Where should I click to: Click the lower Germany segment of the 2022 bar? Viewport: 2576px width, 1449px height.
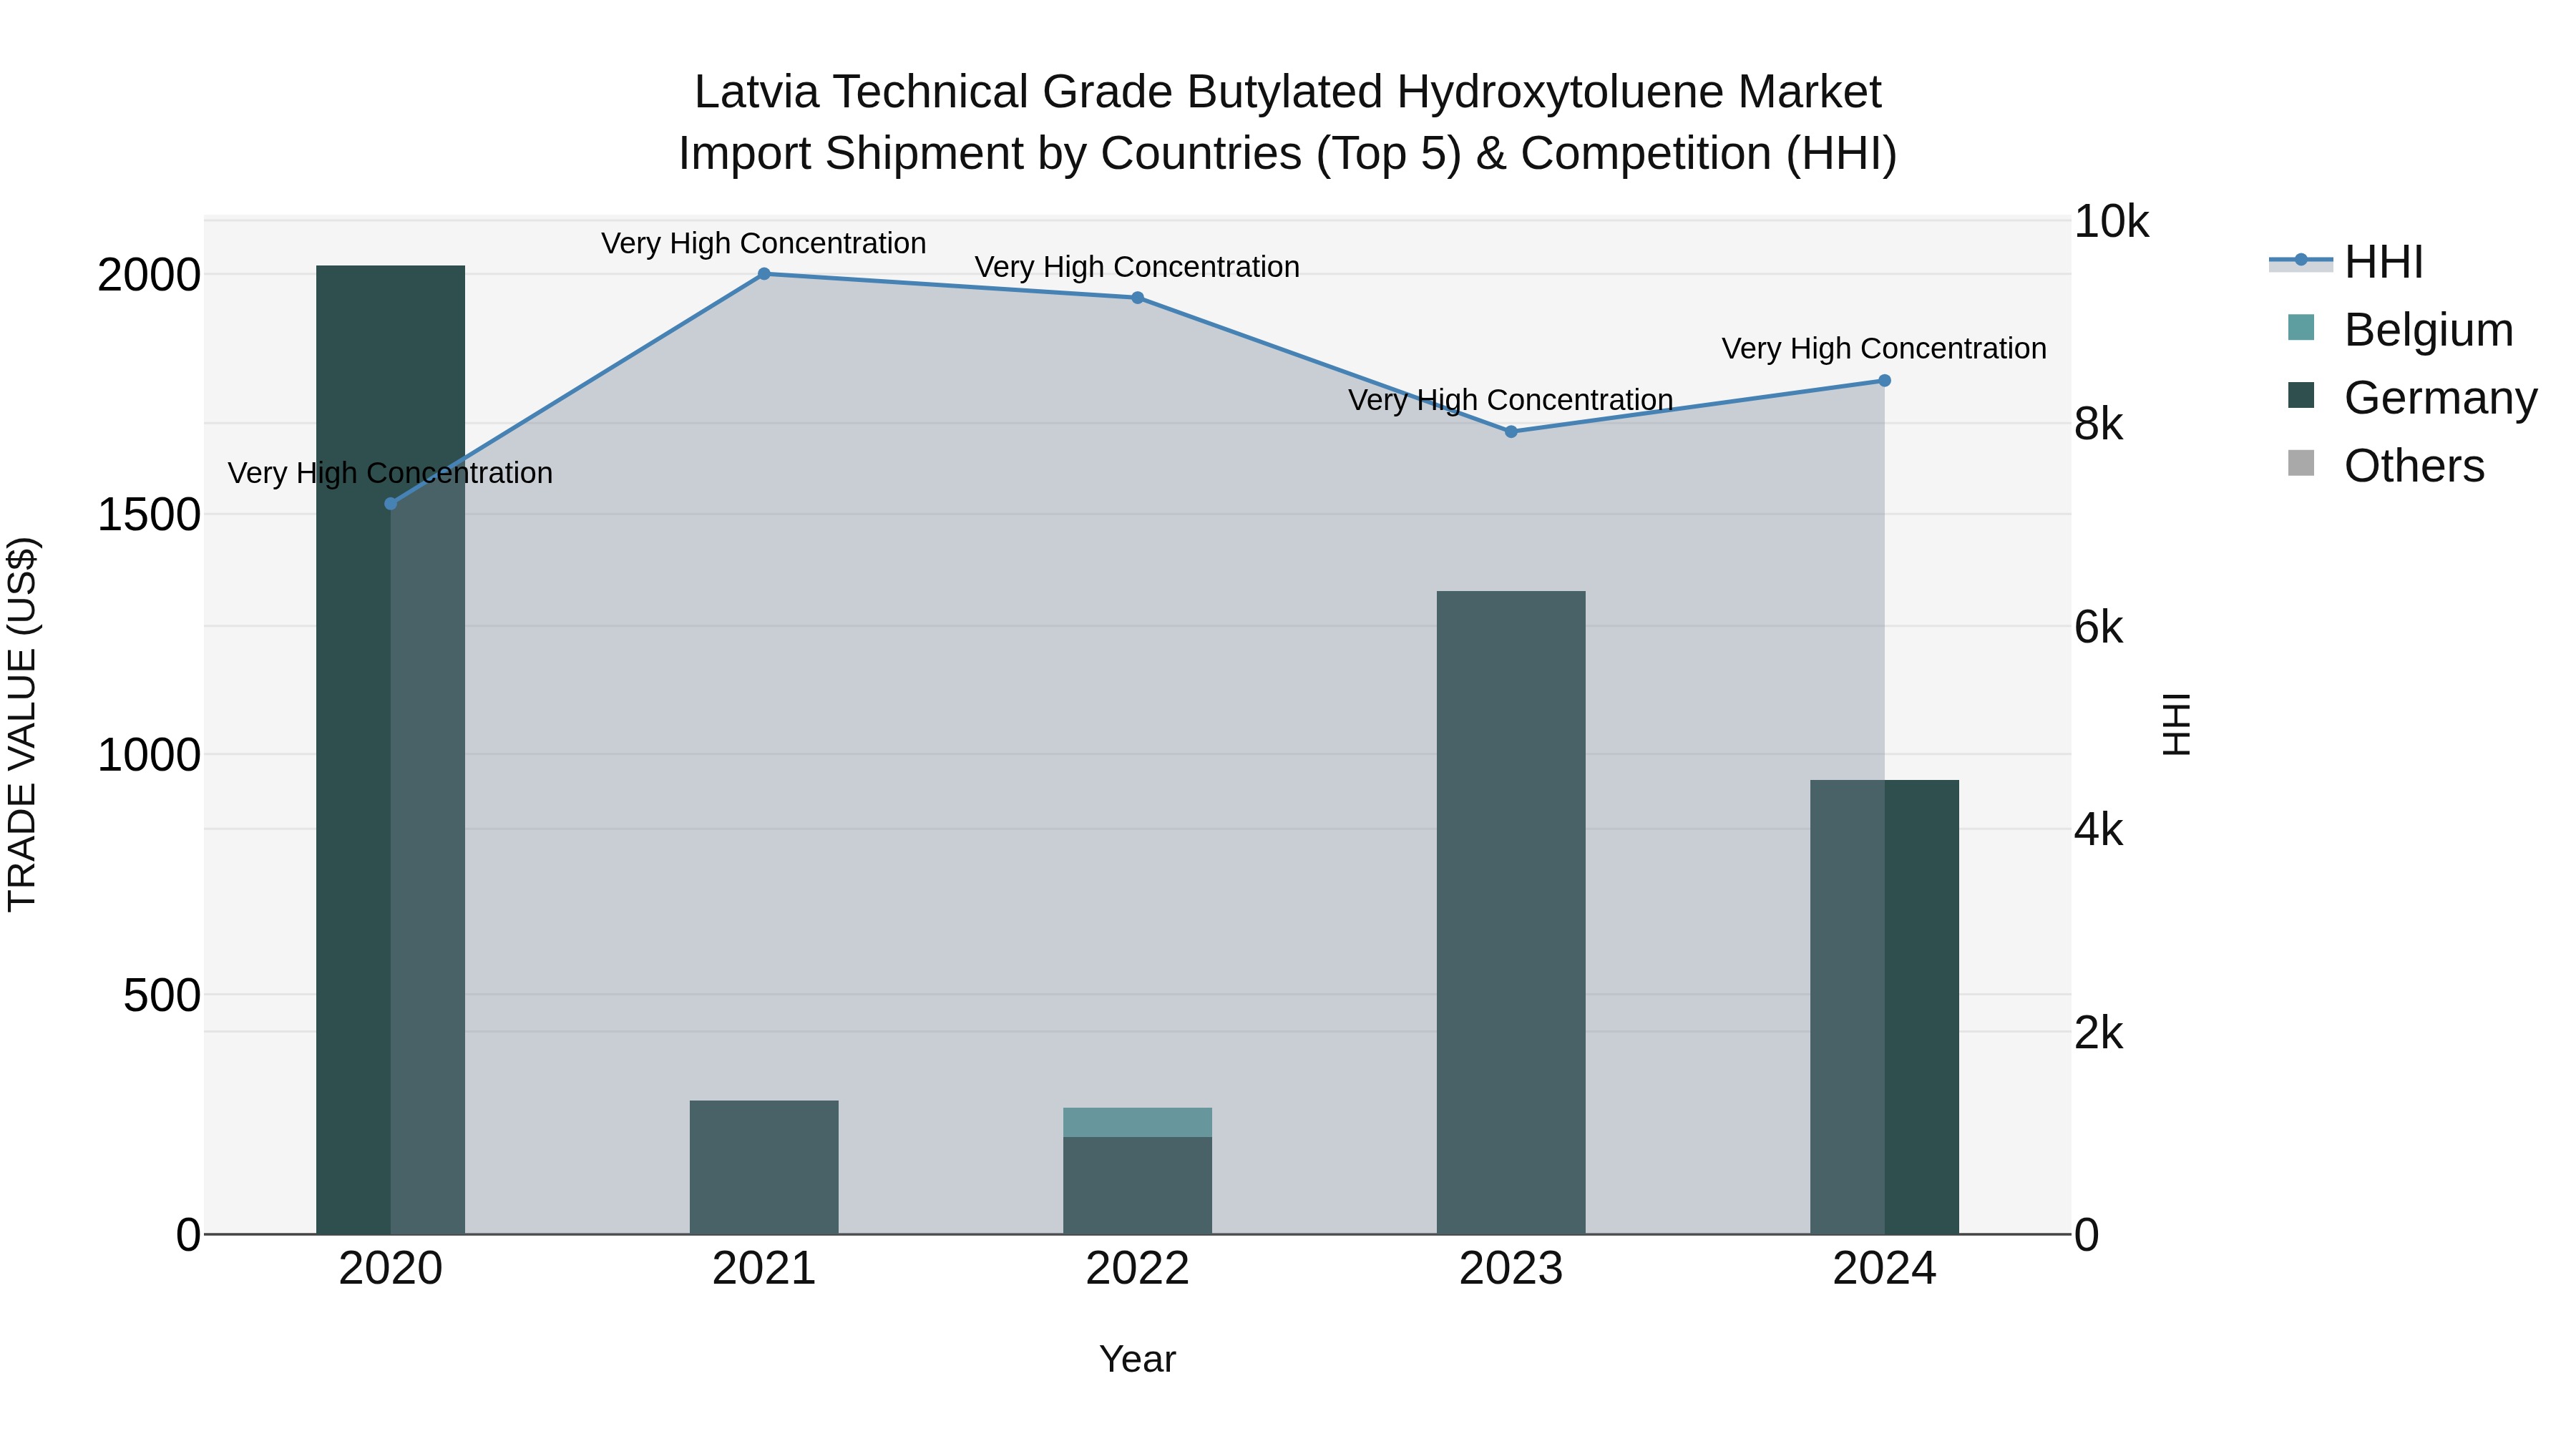pyautogui.click(x=1137, y=1185)
